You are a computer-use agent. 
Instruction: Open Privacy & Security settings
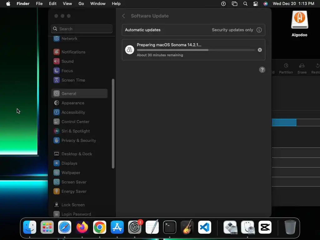coord(79,140)
